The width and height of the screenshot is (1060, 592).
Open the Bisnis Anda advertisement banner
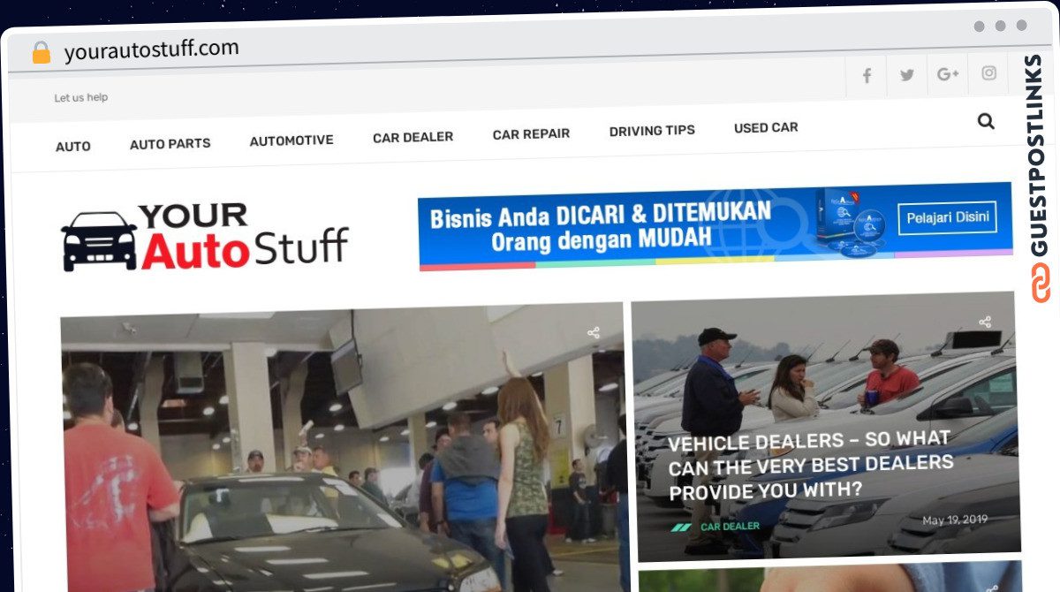(715, 225)
